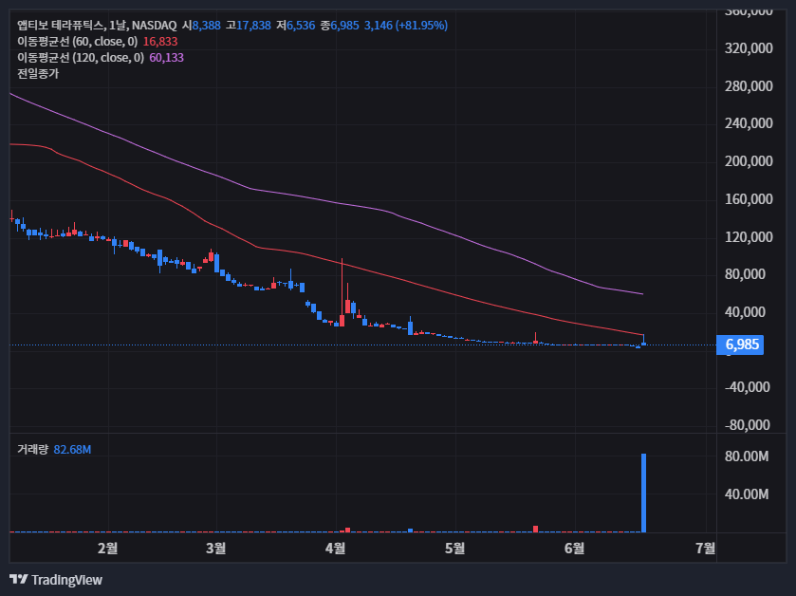Click the 120-period moving average value 60,133
Viewport: 796px width, 596px height.
[167, 58]
